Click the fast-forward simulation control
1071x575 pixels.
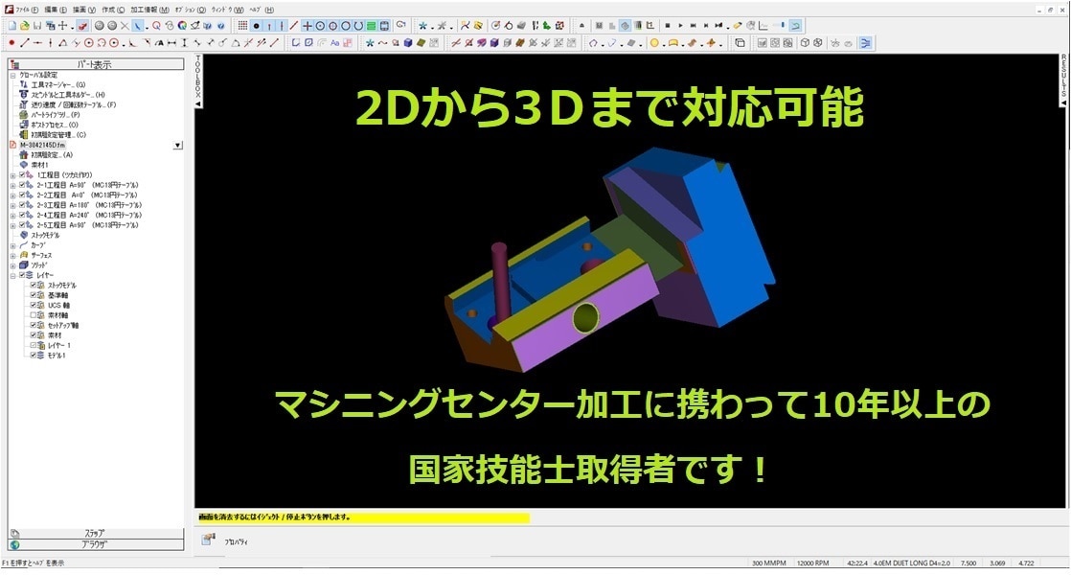694,25
